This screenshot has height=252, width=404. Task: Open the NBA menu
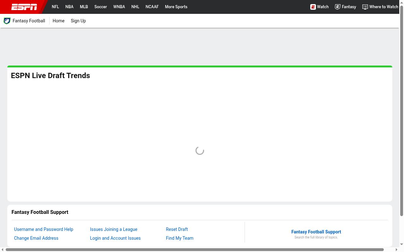(69, 7)
